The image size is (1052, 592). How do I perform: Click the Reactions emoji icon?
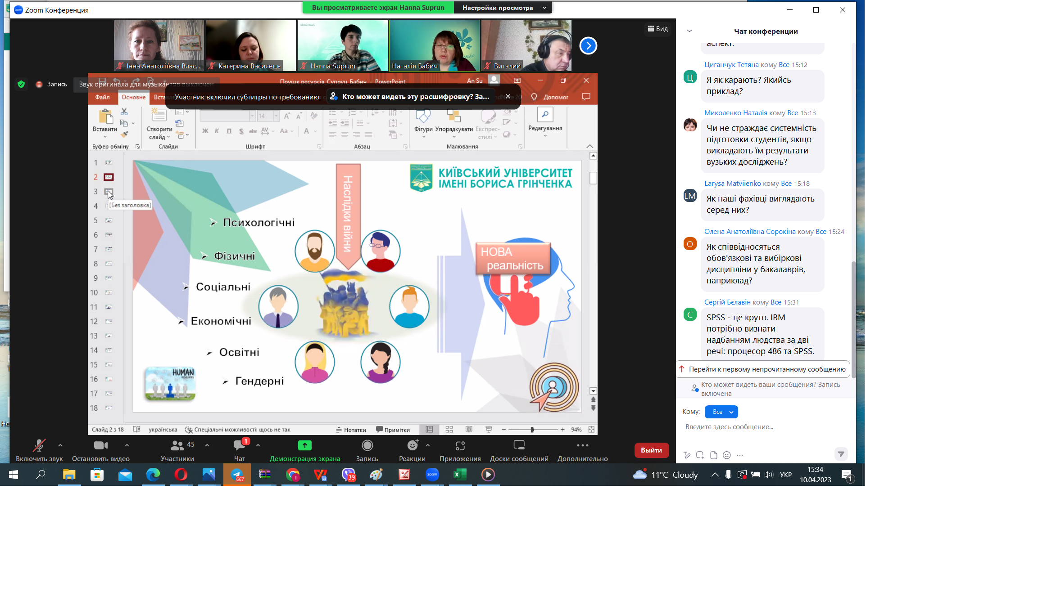[x=412, y=445]
